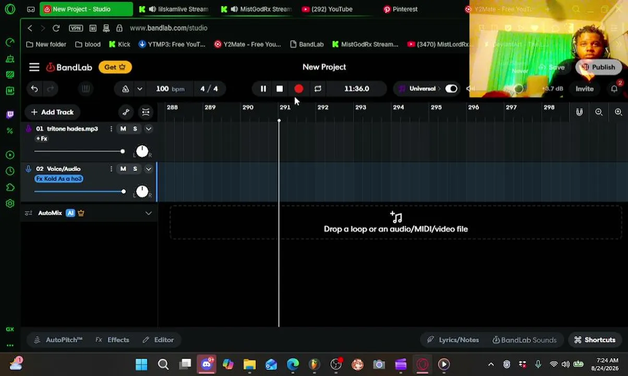Open Twitch in the browser sidebar
The image size is (628, 376).
[10, 114]
